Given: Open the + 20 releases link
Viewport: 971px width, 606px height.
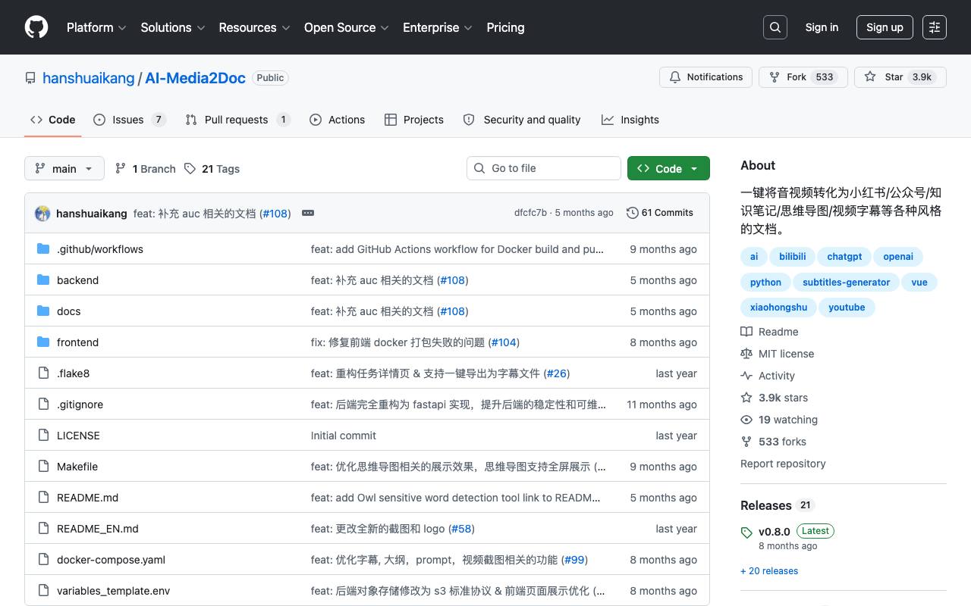Looking at the screenshot, I should tap(769, 571).
